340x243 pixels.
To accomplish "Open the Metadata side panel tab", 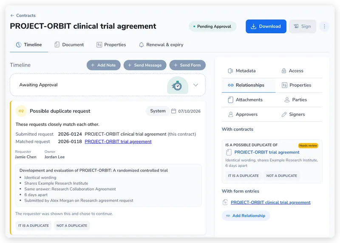I will pos(242,71).
